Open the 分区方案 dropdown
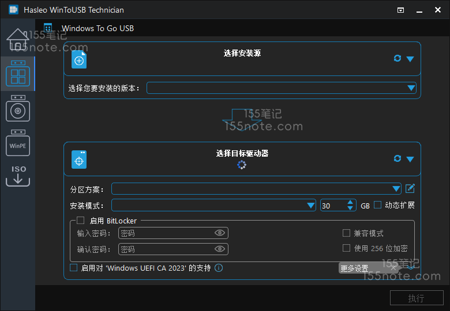Screen dimensions: 450x311 tap(396, 189)
